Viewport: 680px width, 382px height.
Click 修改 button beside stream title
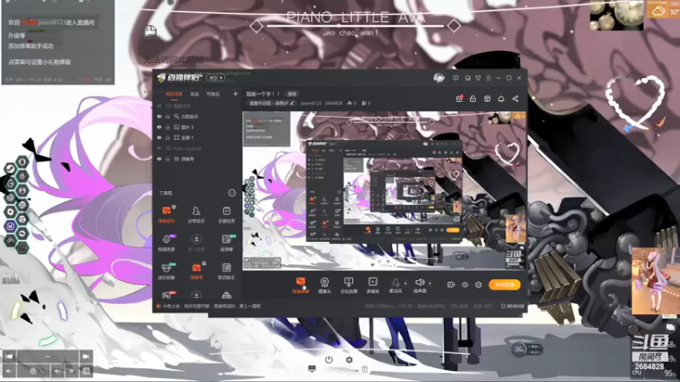(292, 94)
